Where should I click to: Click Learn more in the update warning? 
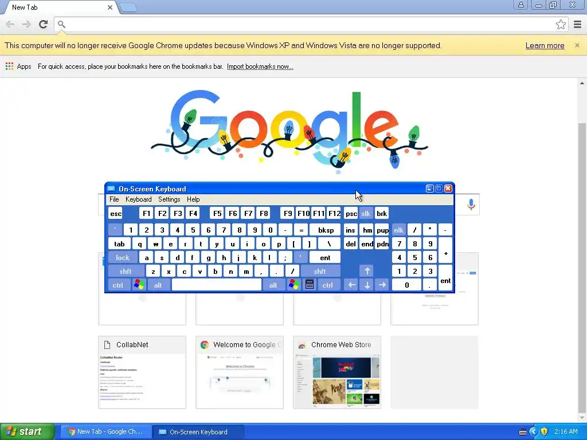pyautogui.click(x=545, y=45)
